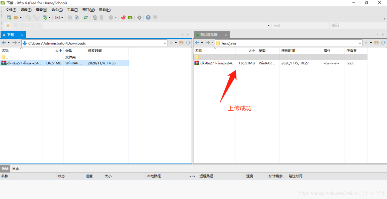Expand remote /usr/java path dropdown
Image resolution: width=387 pixels, height=199 pixels.
click(360, 43)
